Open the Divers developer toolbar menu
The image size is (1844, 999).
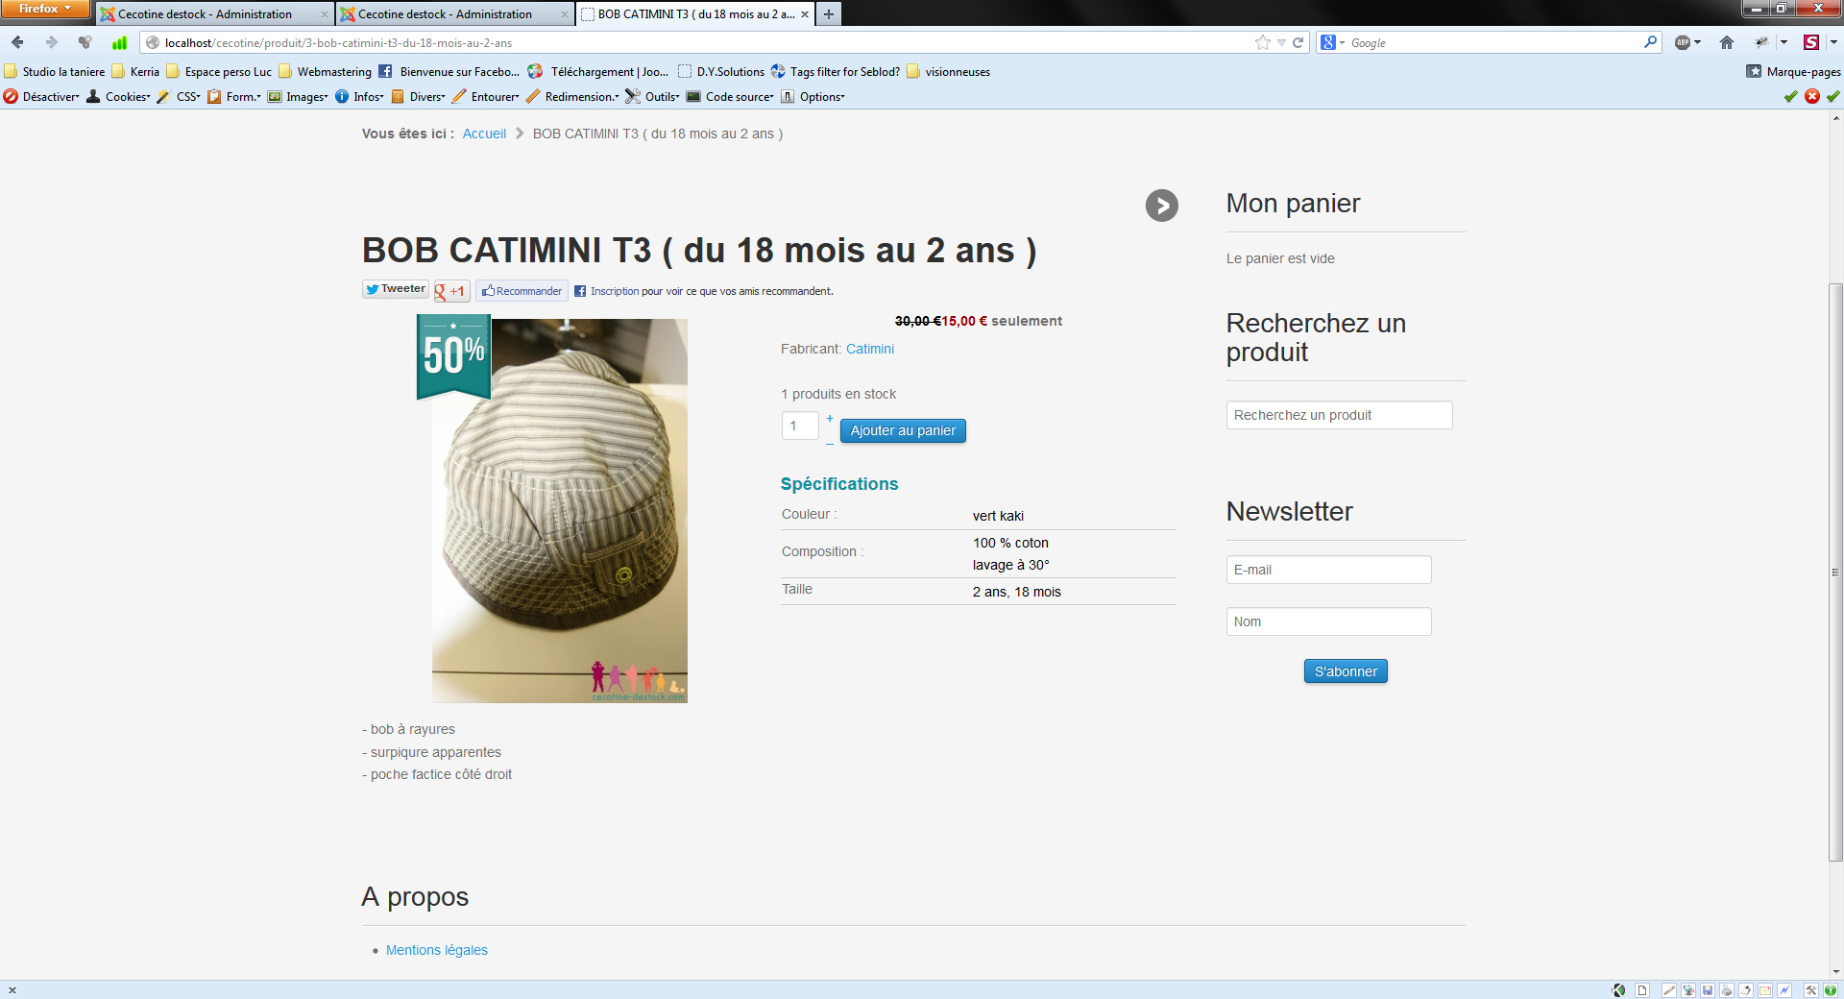419,96
